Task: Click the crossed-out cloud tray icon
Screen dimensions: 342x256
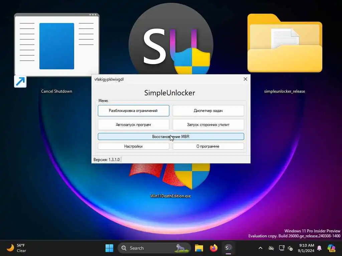Action: click(271, 248)
